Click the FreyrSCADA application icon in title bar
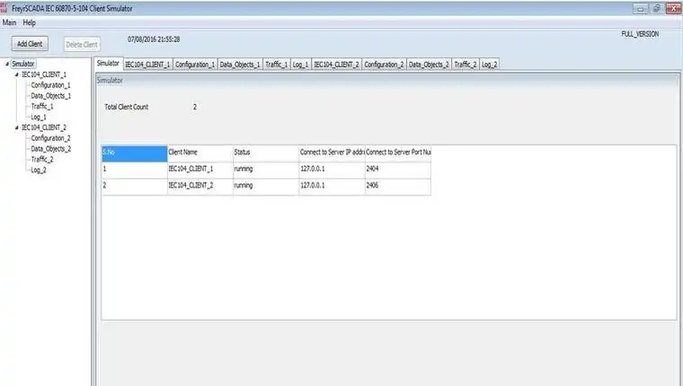Viewport: 683px width, 386px height. click(4, 8)
